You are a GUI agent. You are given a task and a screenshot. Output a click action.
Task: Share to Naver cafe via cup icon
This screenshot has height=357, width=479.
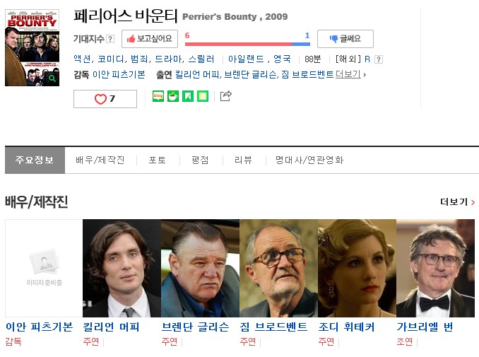[173, 96]
